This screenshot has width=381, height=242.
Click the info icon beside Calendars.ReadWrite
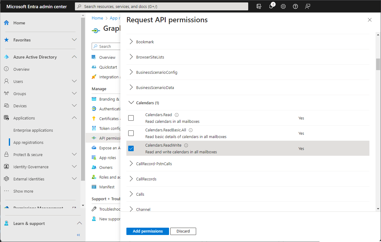coord(186,145)
